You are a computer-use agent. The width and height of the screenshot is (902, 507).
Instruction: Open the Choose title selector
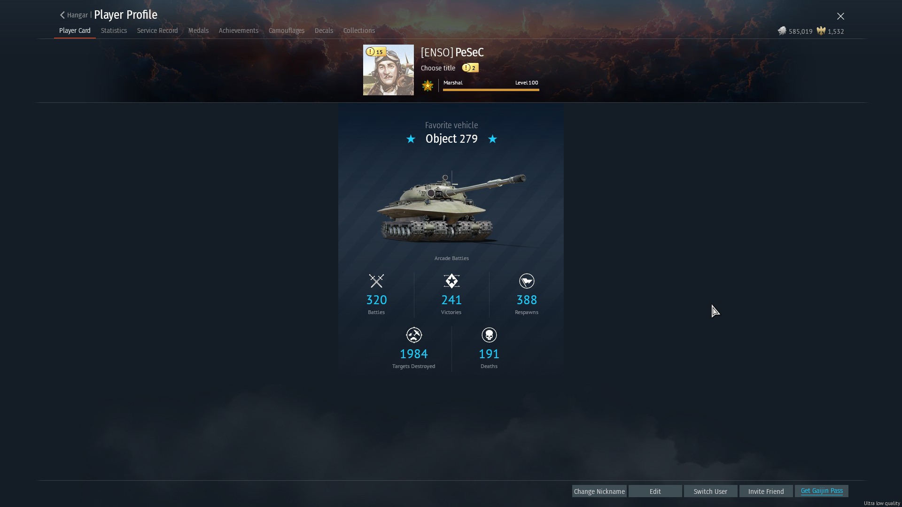click(438, 68)
